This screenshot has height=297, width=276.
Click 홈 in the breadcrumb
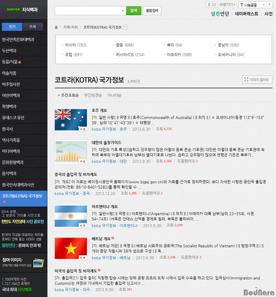pos(56,27)
